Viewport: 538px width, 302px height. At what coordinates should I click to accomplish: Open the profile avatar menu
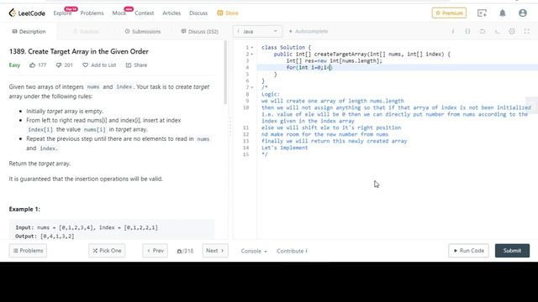(x=523, y=13)
